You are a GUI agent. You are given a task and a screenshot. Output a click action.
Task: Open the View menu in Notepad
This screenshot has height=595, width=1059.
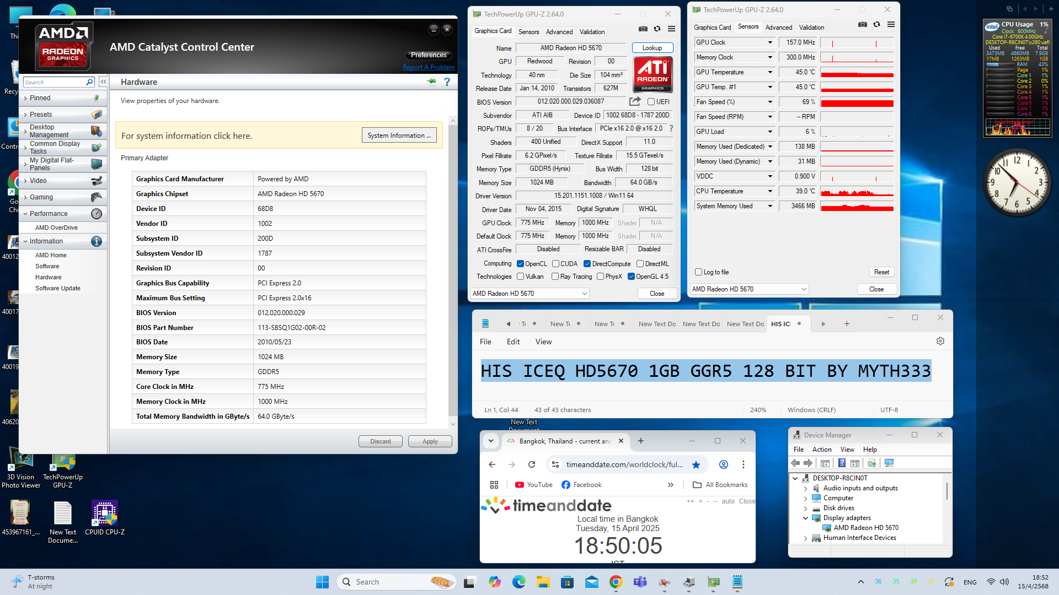coord(543,342)
